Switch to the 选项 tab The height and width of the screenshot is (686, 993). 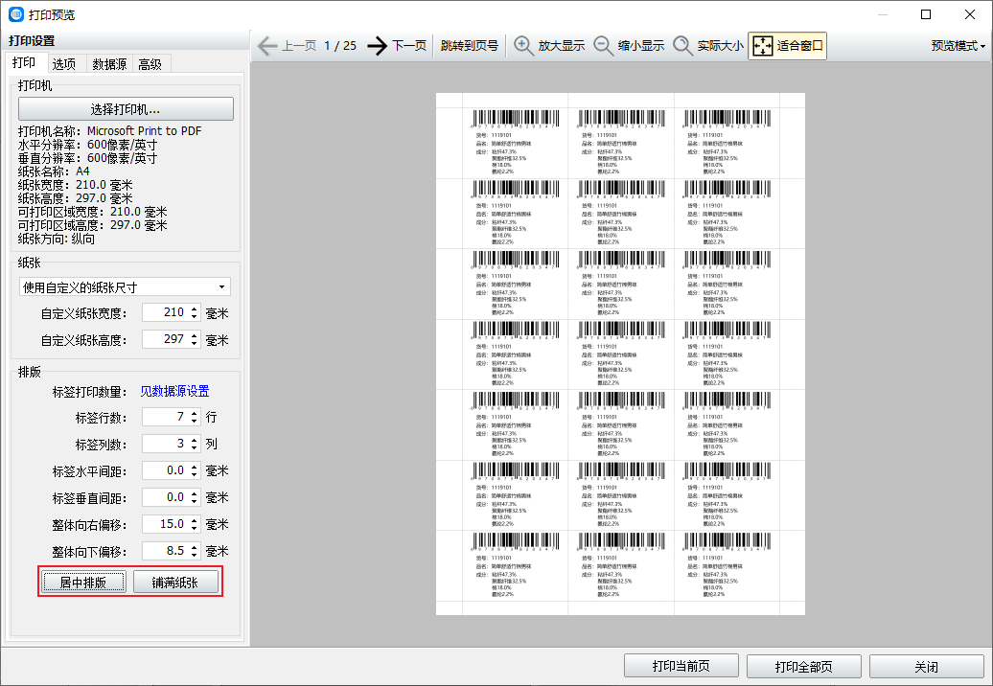(x=64, y=64)
